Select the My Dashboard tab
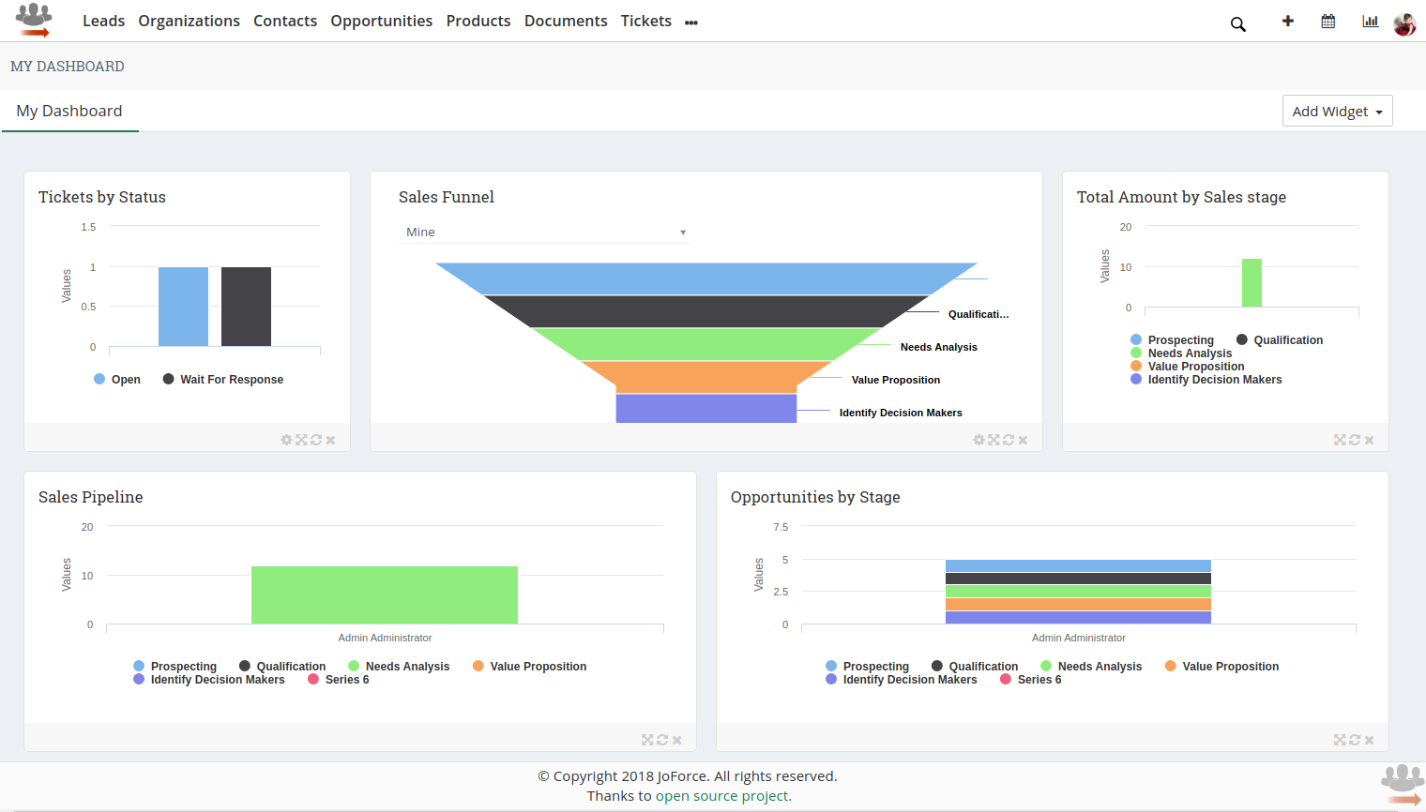The height and width of the screenshot is (812, 1426). tap(69, 111)
